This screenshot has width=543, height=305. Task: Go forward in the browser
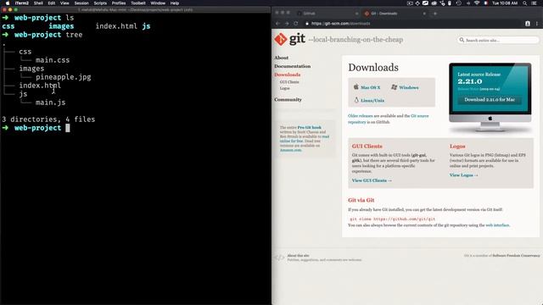pos(287,24)
